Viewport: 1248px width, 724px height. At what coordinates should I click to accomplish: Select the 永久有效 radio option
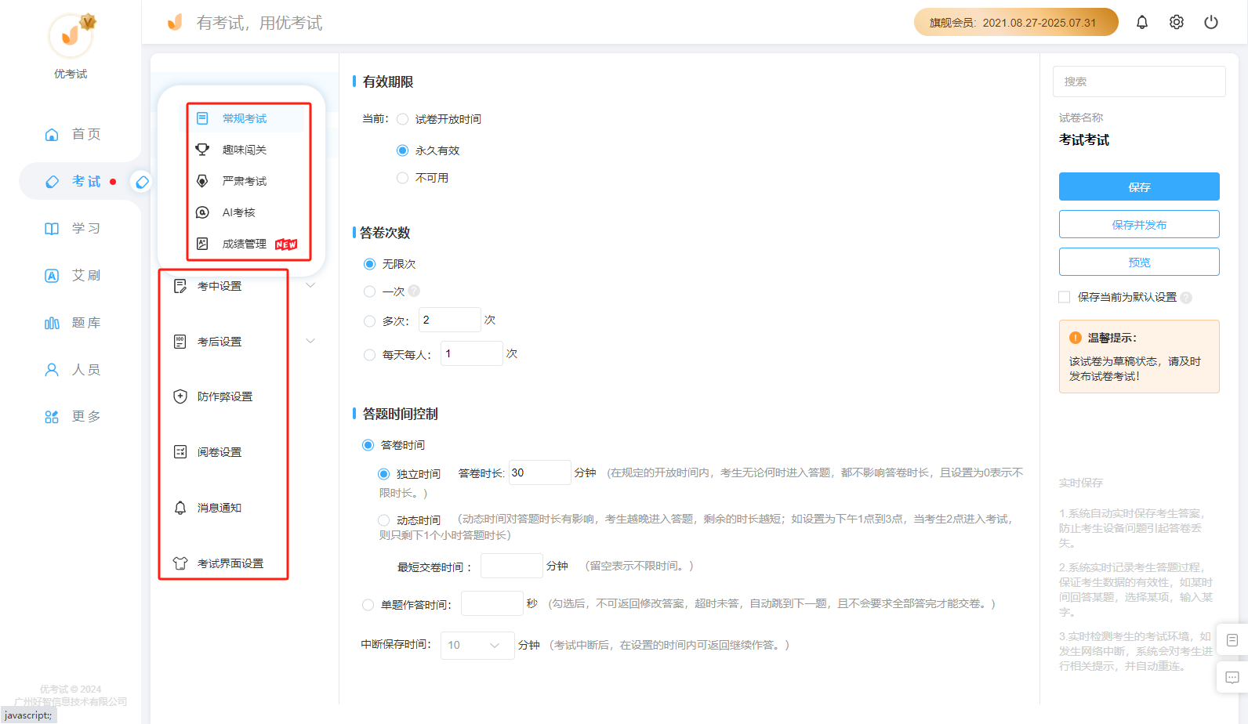pyautogui.click(x=402, y=150)
